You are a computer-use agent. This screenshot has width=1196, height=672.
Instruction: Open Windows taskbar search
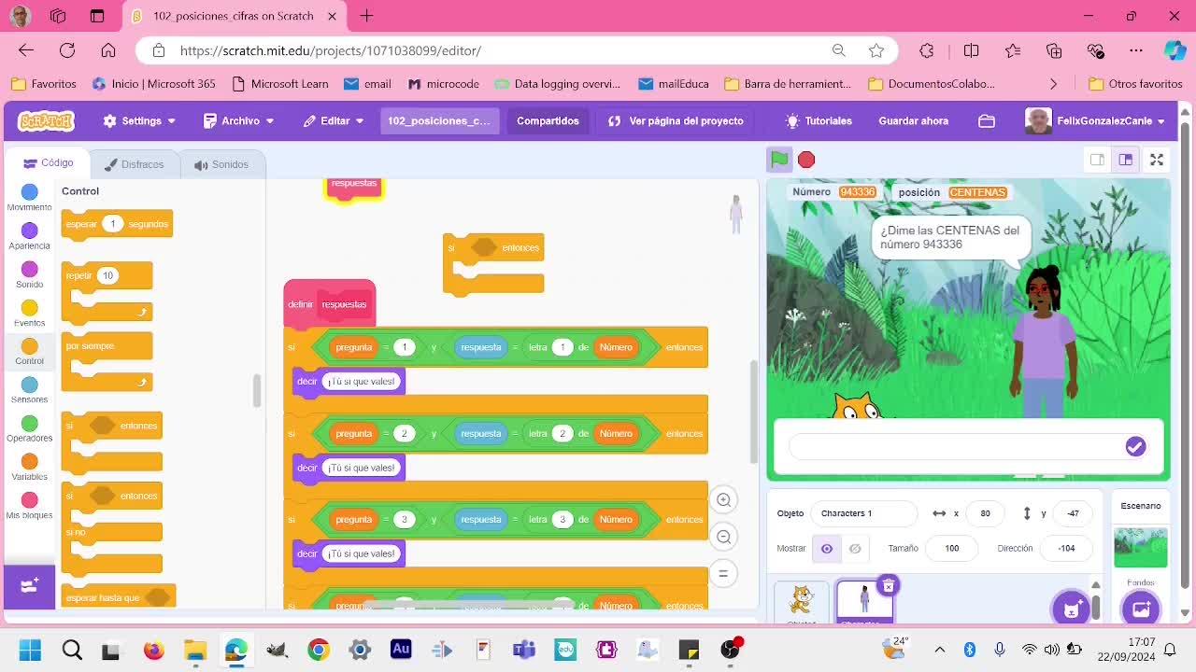[71, 650]
